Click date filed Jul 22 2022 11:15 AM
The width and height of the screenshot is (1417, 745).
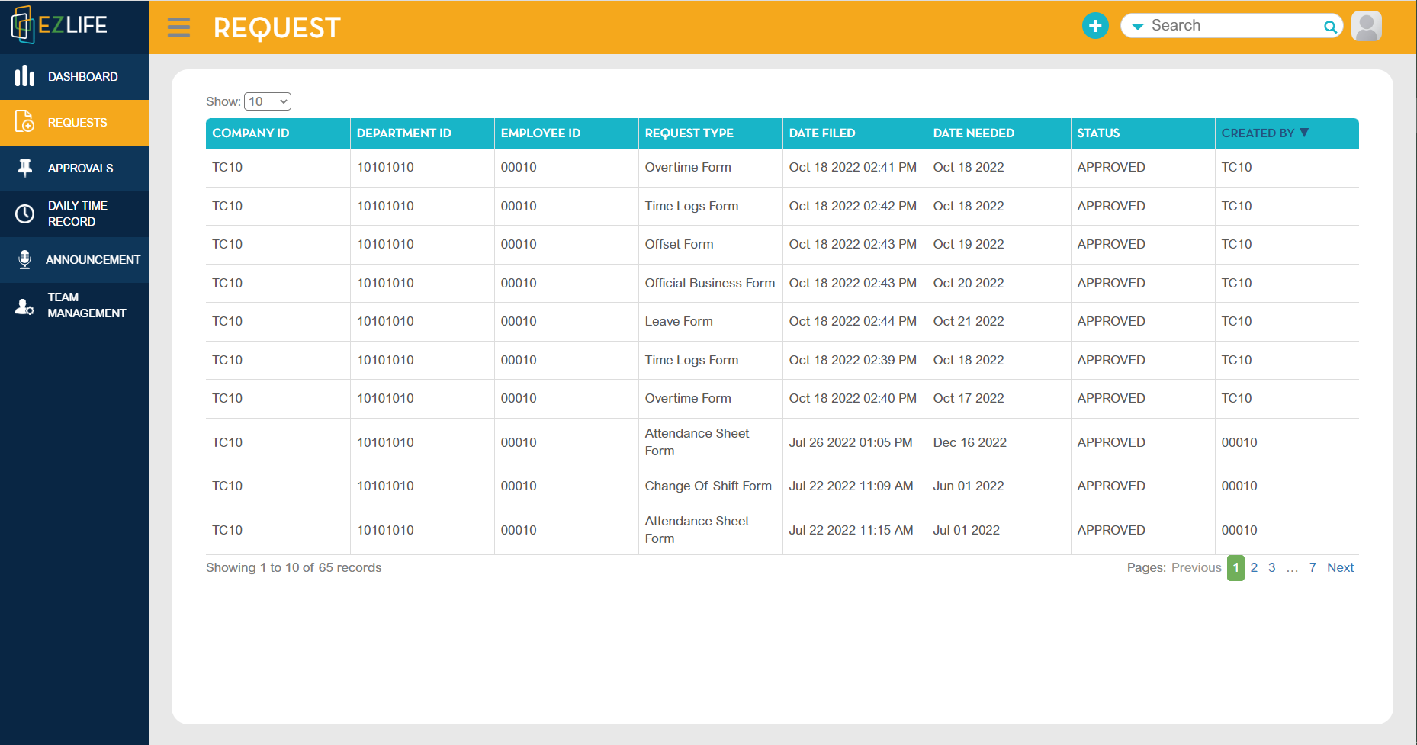point(851,530)
